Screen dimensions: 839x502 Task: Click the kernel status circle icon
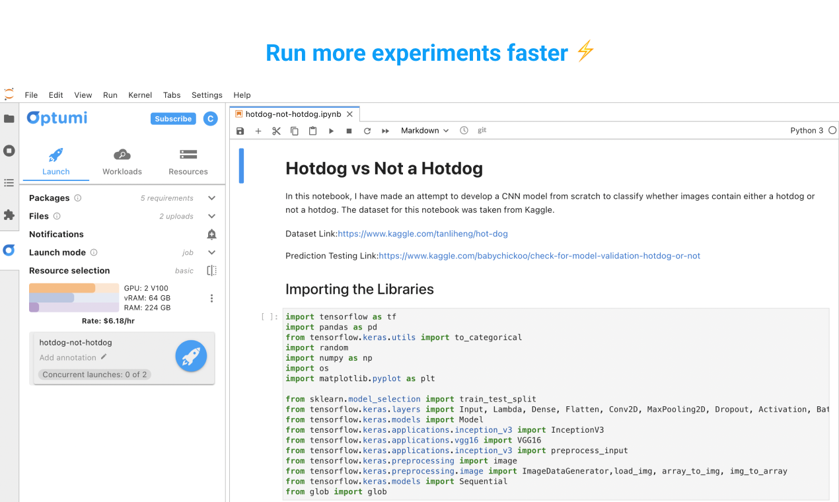832,130
